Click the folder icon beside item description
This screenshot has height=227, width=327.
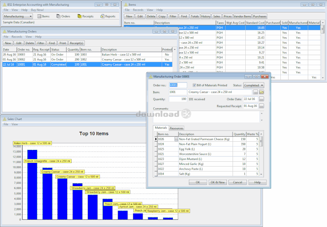point(262,92)
